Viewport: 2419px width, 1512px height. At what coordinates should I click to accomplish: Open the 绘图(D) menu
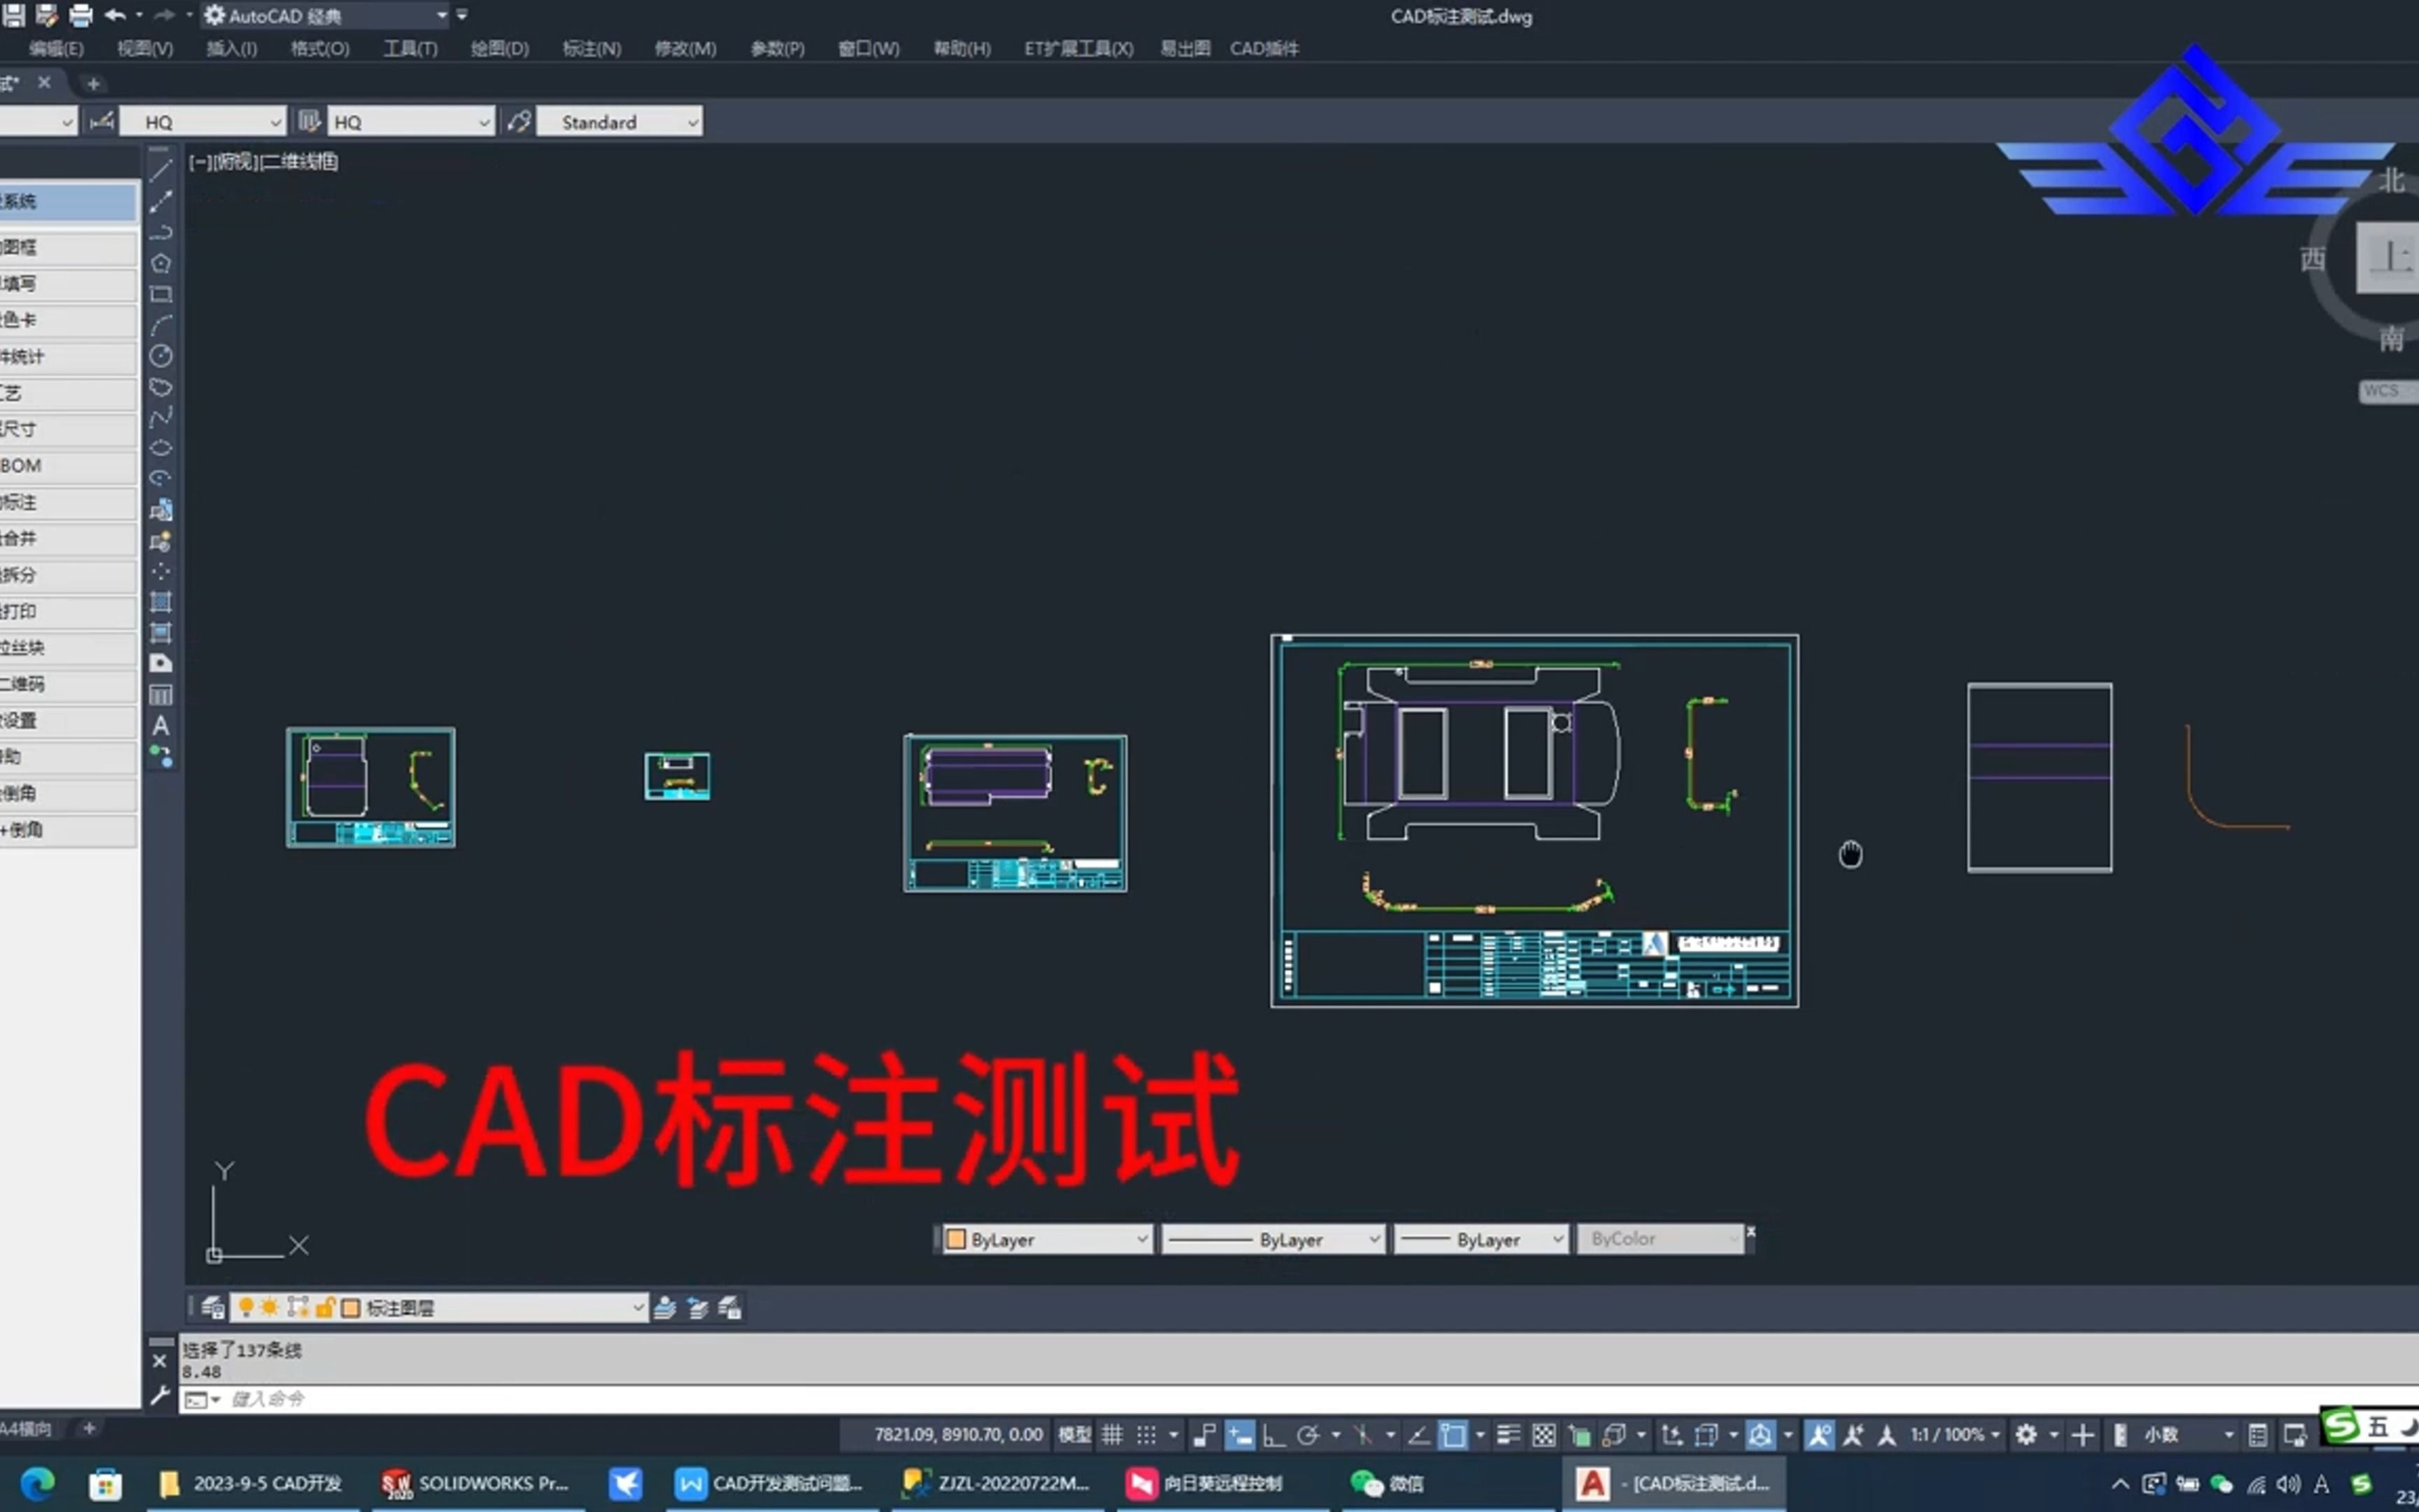(x=500, y=48)
